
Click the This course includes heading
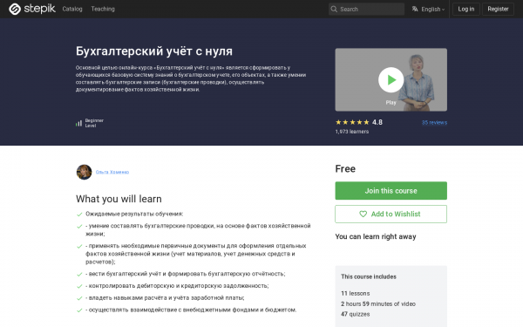pos(369,276)
